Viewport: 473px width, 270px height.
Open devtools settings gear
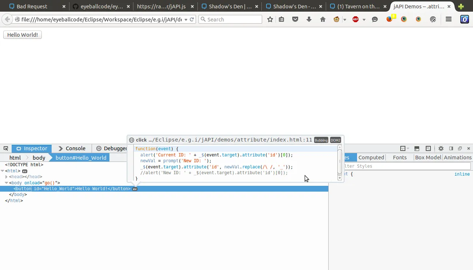point(441,148)
